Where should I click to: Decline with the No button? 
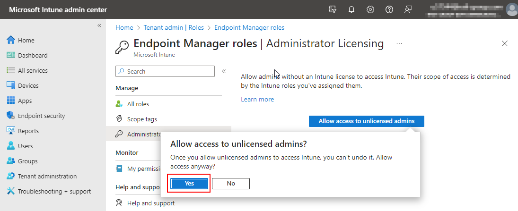pos(231,184)
